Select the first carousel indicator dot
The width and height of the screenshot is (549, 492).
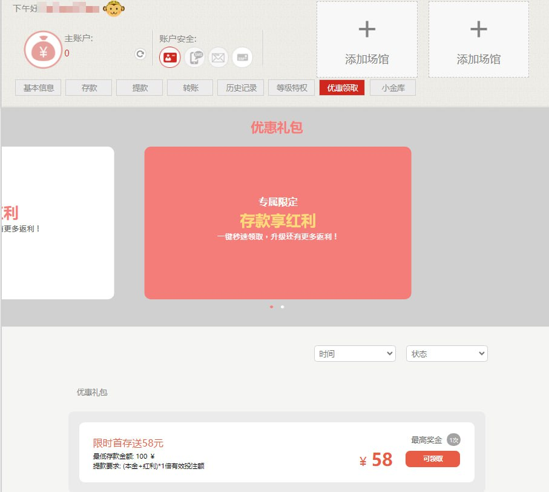[x=271, y=307]
